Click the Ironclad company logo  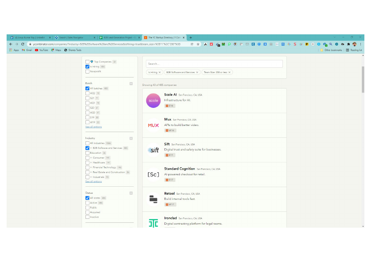coord(153,223)
